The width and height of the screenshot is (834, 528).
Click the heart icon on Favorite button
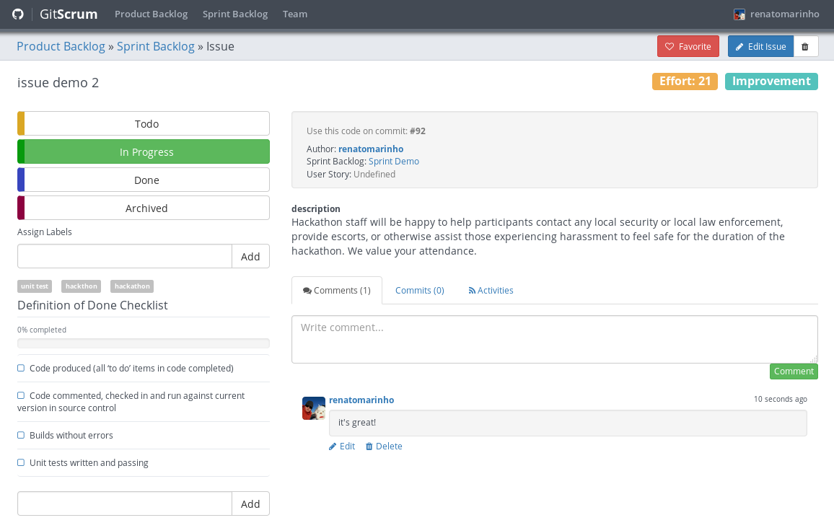click(670, 47)
